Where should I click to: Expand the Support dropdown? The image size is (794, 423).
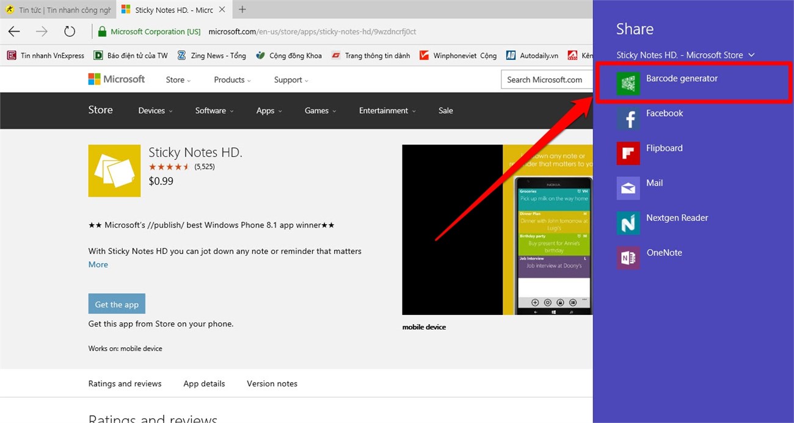tap(291, 80)
